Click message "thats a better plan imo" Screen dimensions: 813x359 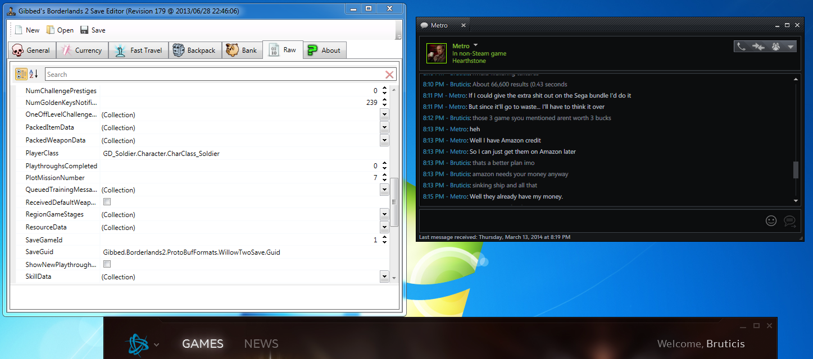503,163
